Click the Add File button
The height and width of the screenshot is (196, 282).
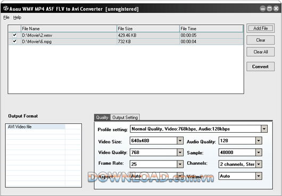260,28
